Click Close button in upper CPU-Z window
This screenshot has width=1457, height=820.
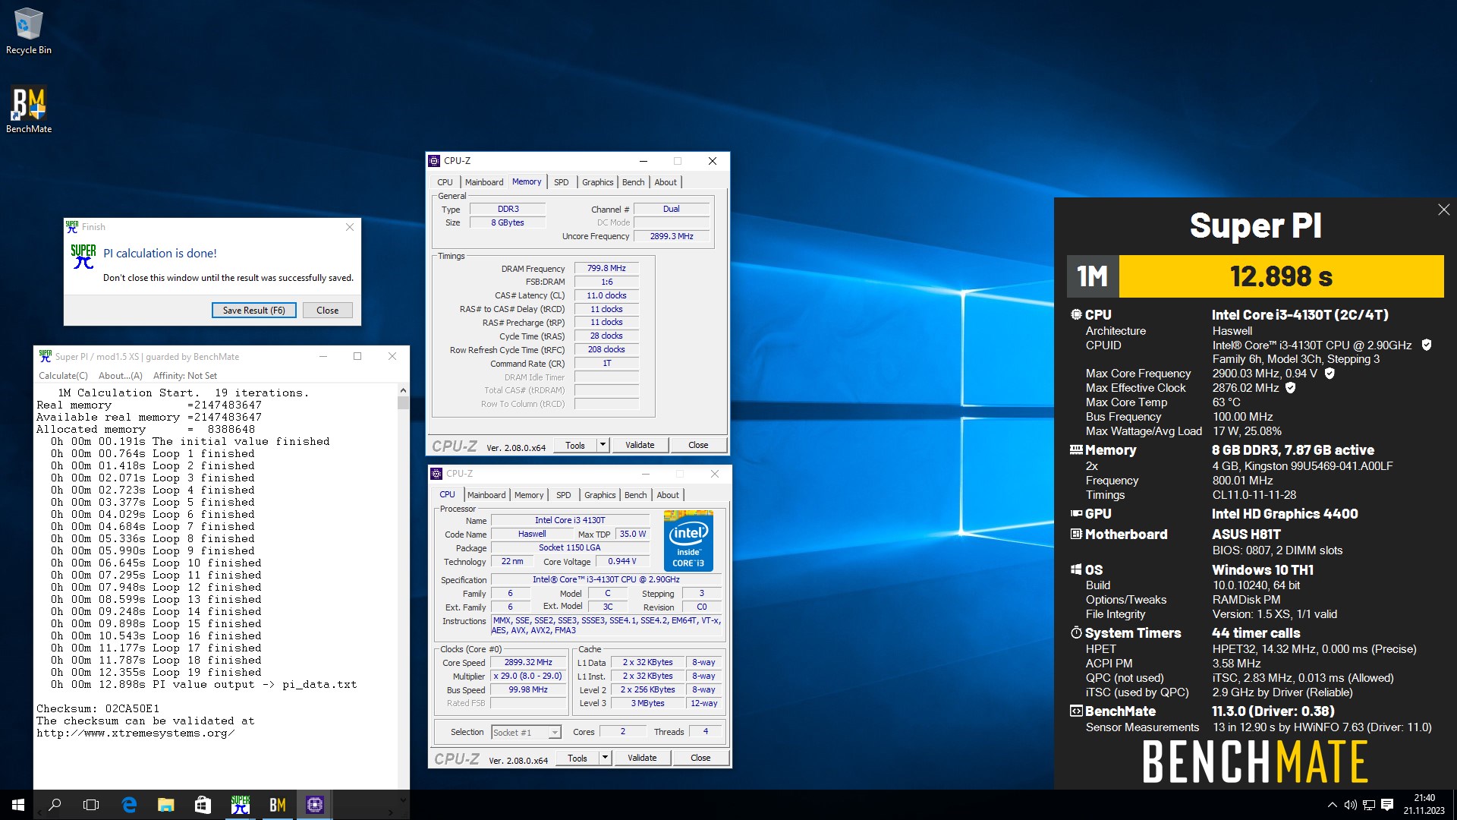698,446
